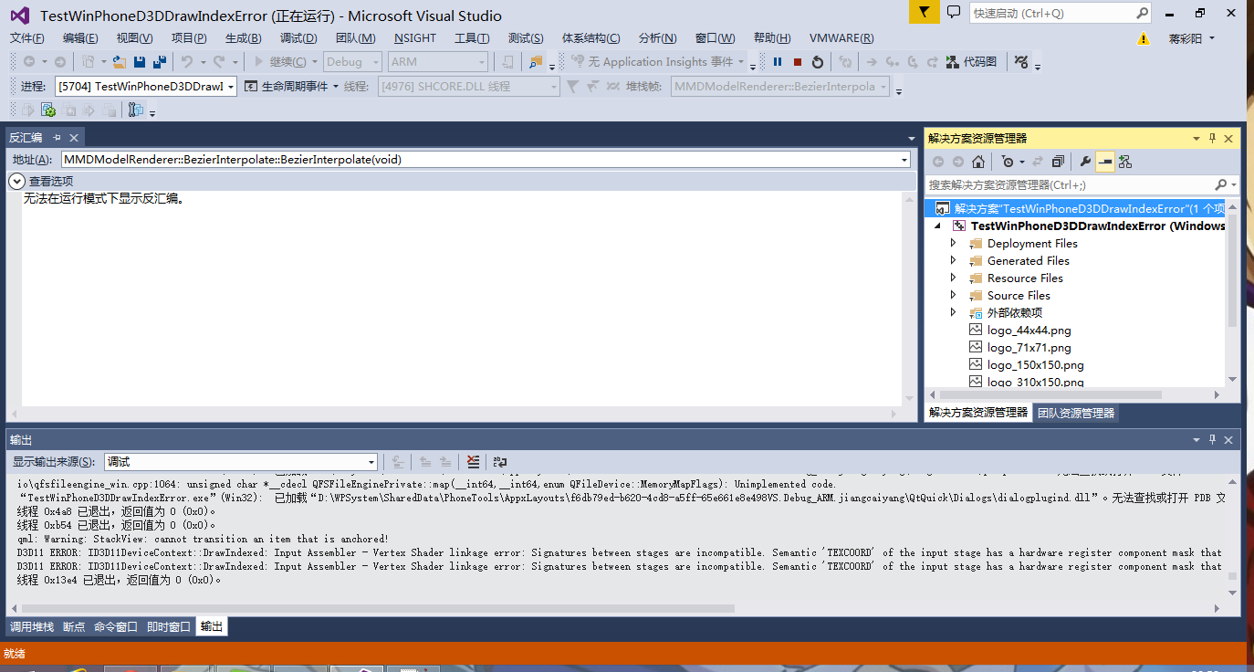Pause debugging with the Break All button
This screenshot has height=672, width=1254.
point(778,62)
